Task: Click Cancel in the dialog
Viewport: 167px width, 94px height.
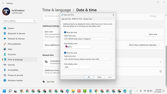Action: [99, 77]
